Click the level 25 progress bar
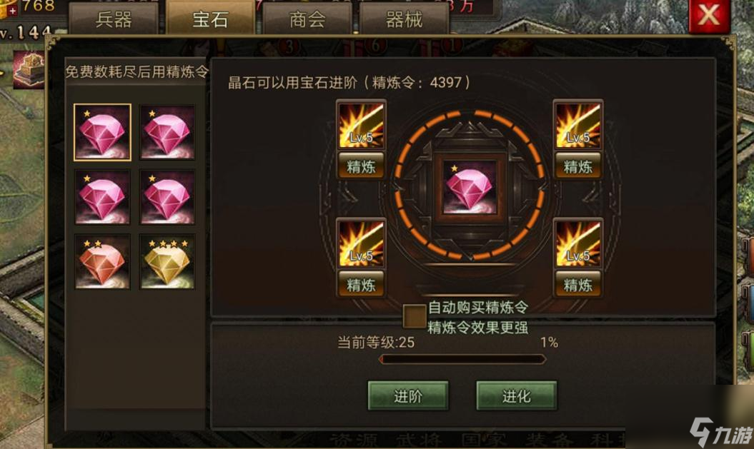This screenshot has width=754, height=449. (x=462, y=359)
